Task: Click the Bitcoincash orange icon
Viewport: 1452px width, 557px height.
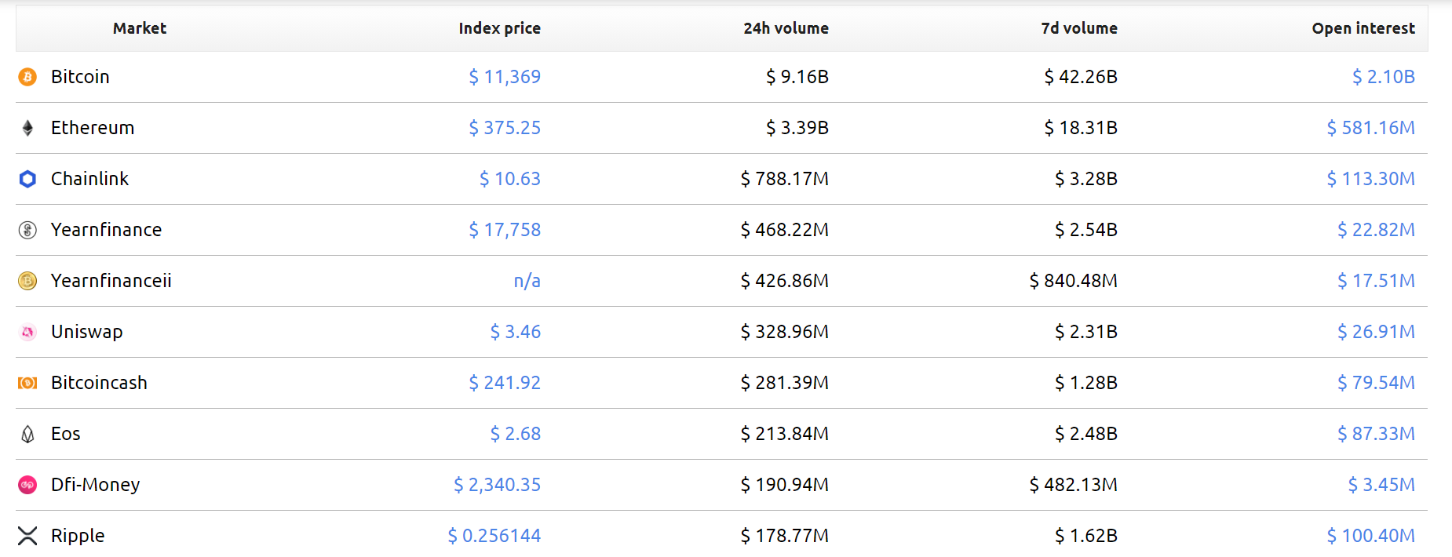Action: [27, 383]
